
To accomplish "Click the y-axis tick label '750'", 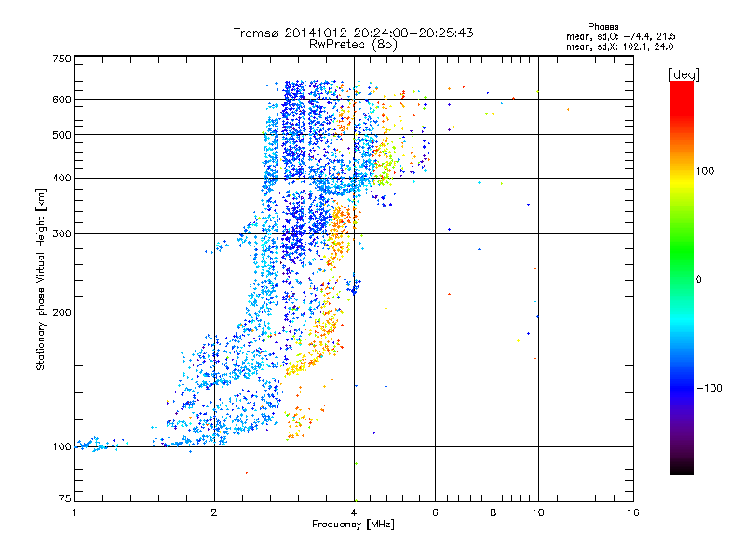I will pyautogui.click(x=61, y=59).
